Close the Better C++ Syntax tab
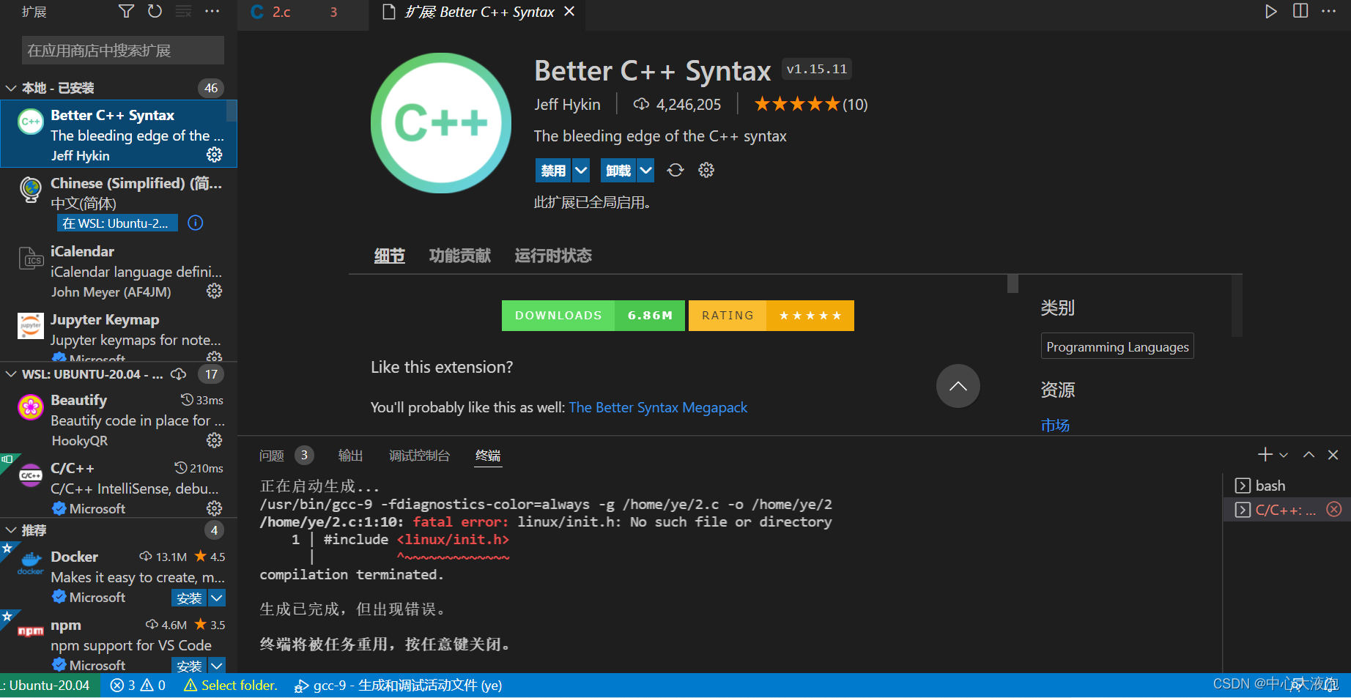 pyautogui.click(x=569, y=12)
